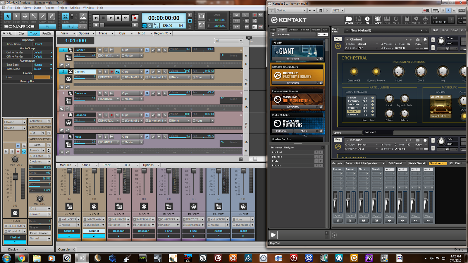The width and height of the screenshot is (468, 263).
Task: Pick the Draw tool in SONAR
Action: [x=43, y=16]
